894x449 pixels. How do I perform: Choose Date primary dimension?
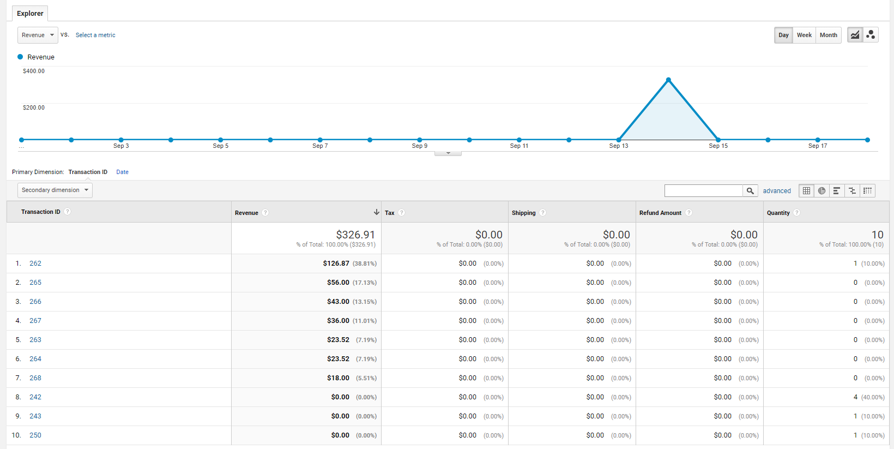point(122,172)
